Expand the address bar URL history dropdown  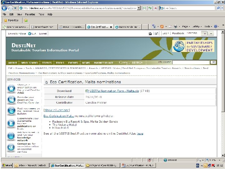click(139, 8)
